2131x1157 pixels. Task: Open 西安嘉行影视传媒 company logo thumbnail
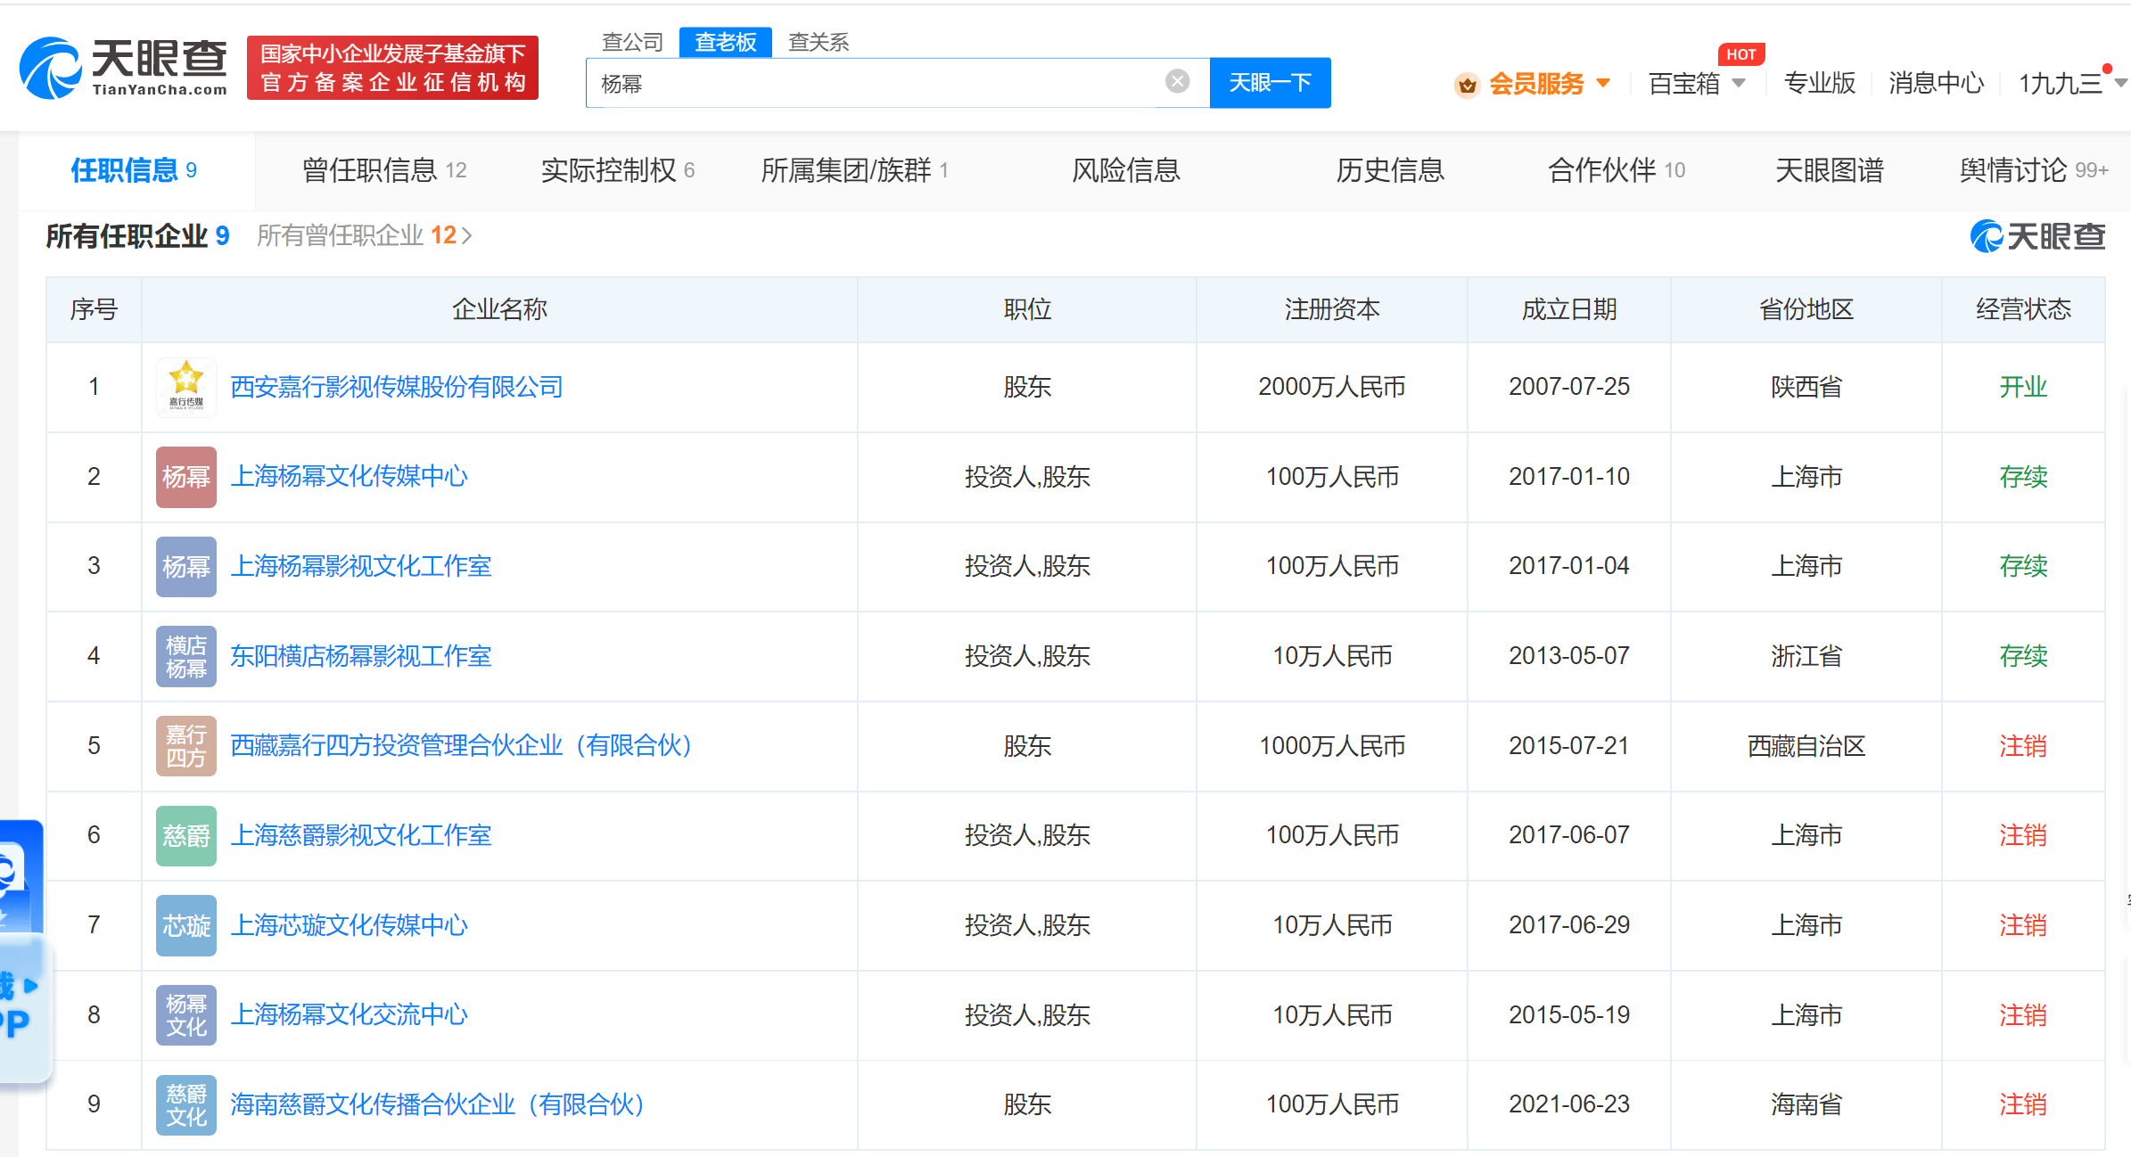(x=185, y=387)
